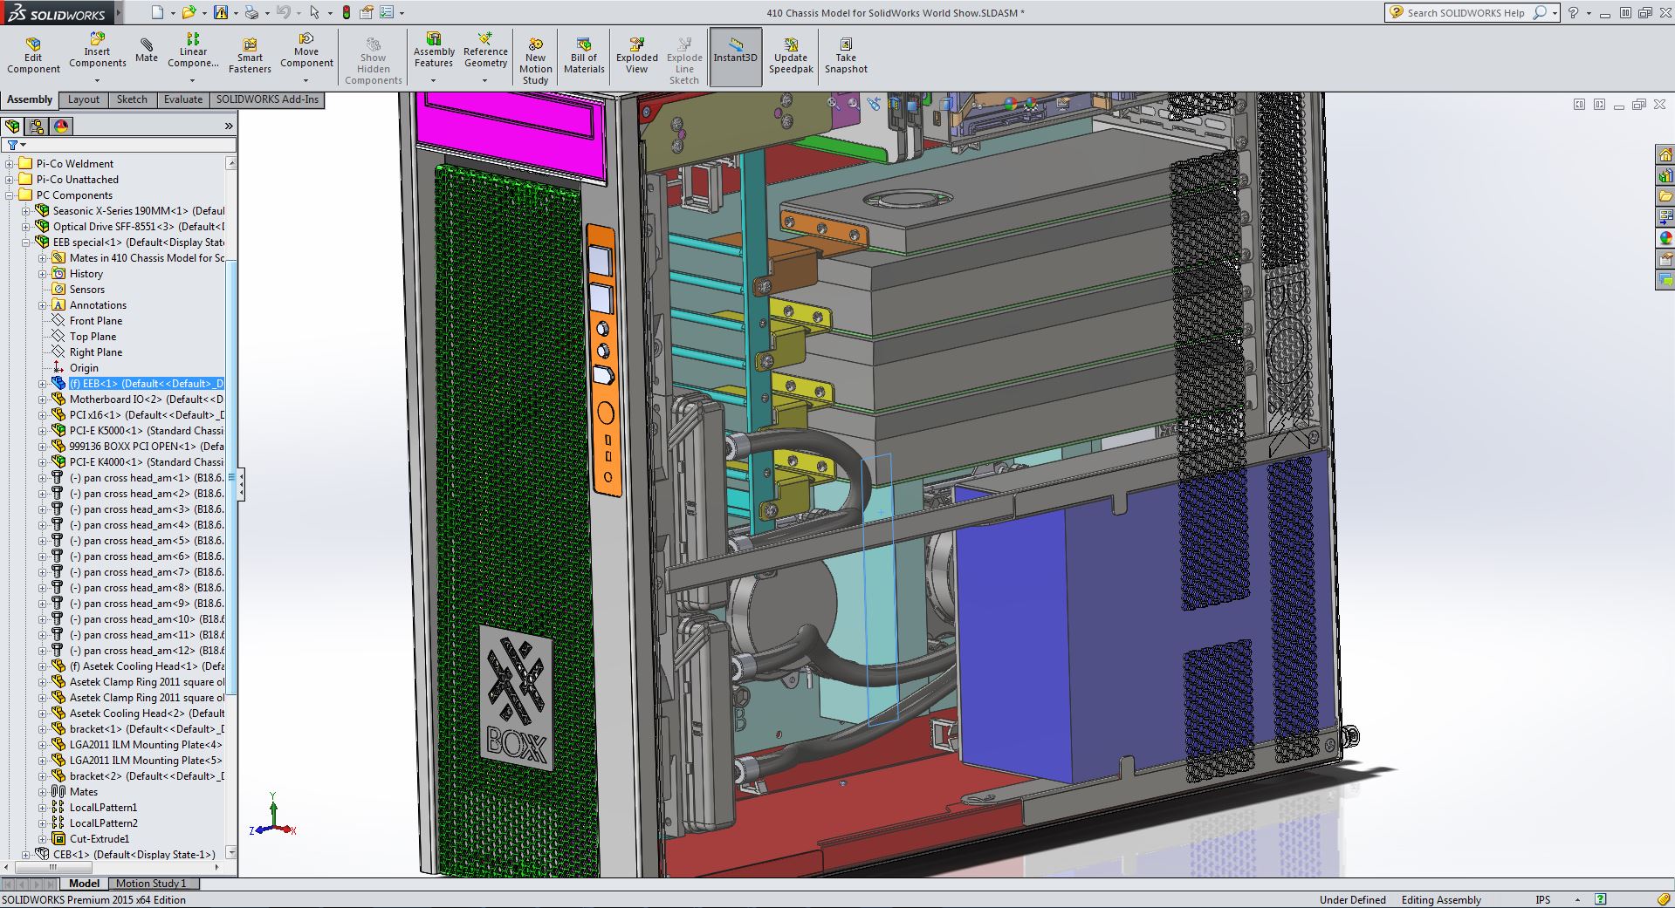Screen dimensions: 1675x908
Task: Start a New Motion Study
Action: 535,57
